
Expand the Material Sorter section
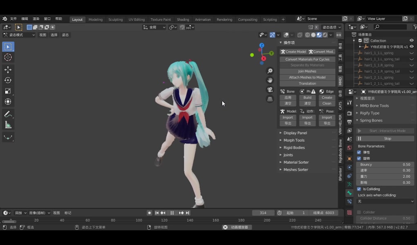[296, 163]
